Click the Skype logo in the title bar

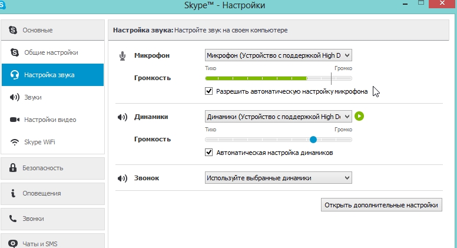coord(2,5)
